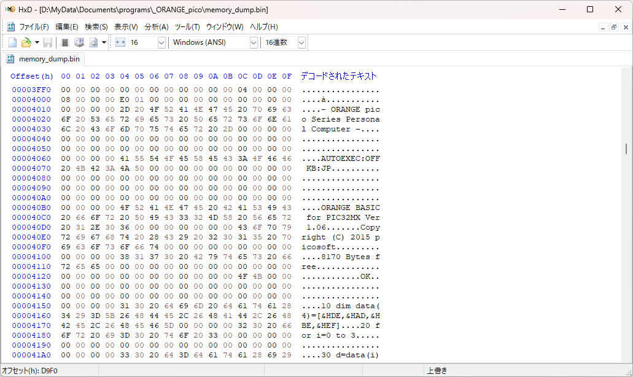Open the 16進数 offset base dropdown arrow
The image size is (633, 377).
[x=301, y=42]
